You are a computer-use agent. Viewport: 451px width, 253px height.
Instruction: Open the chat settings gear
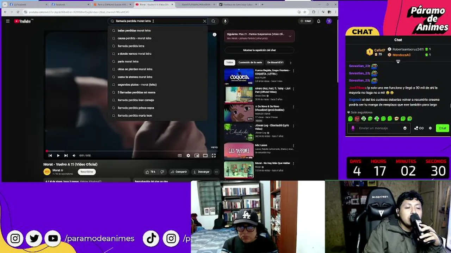(x=430, y=128)
